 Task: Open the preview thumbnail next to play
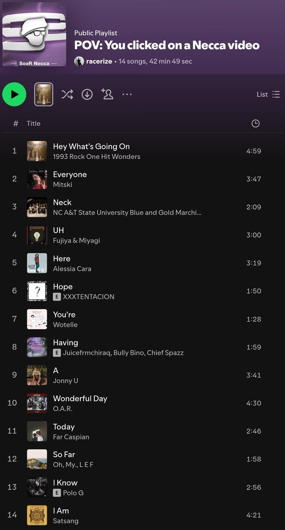(44, 94)
